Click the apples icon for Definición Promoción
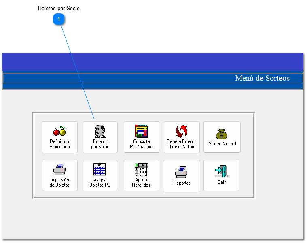307x243 pixels. (x=59, y=131)
